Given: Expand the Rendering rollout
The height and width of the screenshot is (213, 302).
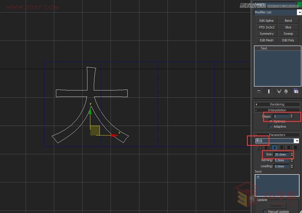Looking at the screenshot, I should (277, 104).
